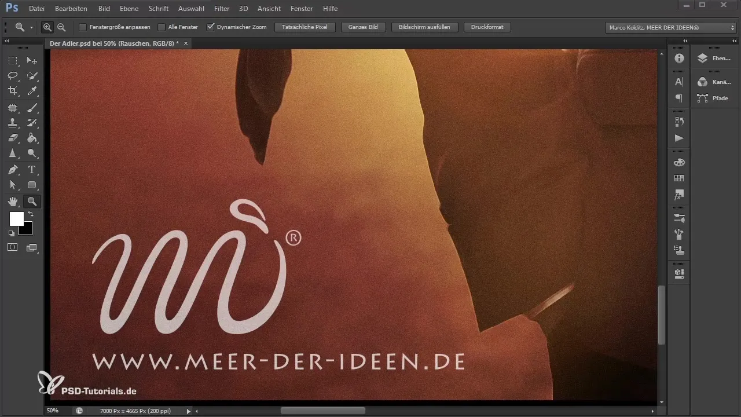Image resolution: width=741 pixels, height=417 pixels.
Task: Select the Rectangular Marquee tool
Action: 13,61
